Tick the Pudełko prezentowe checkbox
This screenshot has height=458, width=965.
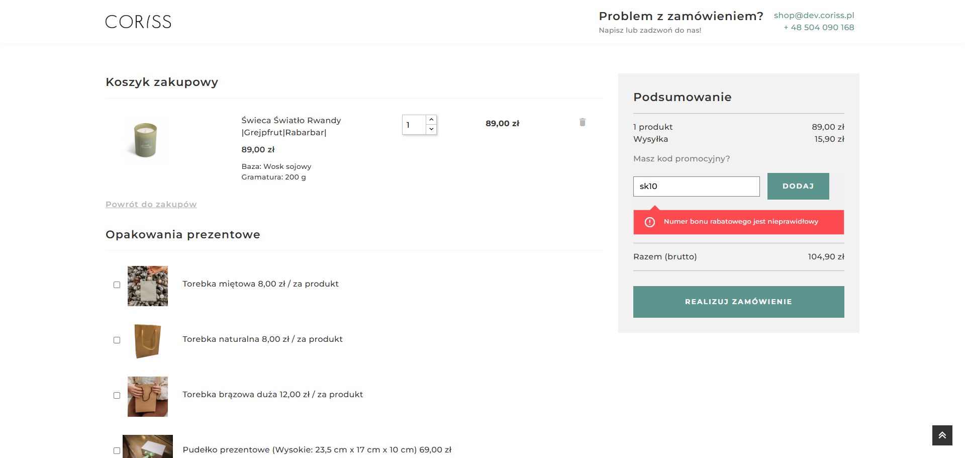click(x=117, y=451)
